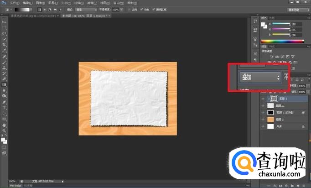Select the Hand tool
This screenshot has height=188, width=311.
(x=4, y=124)
